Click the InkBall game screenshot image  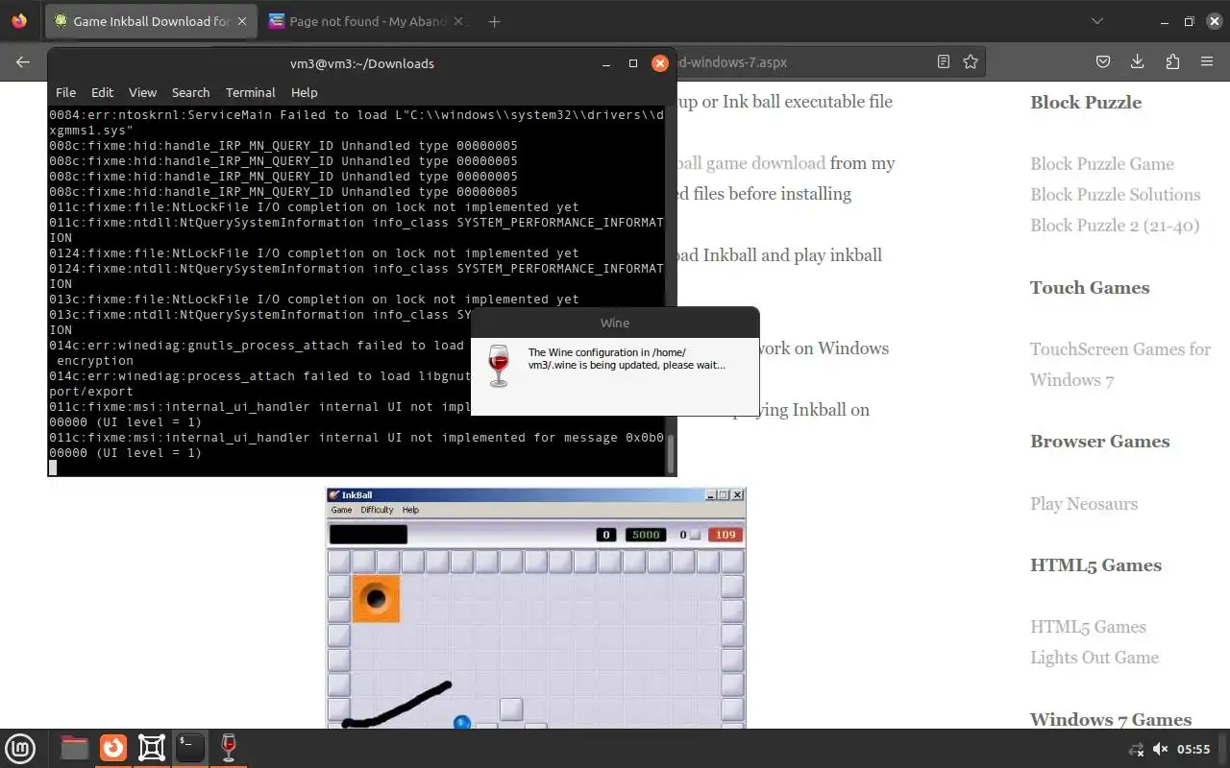pos(536,608)
